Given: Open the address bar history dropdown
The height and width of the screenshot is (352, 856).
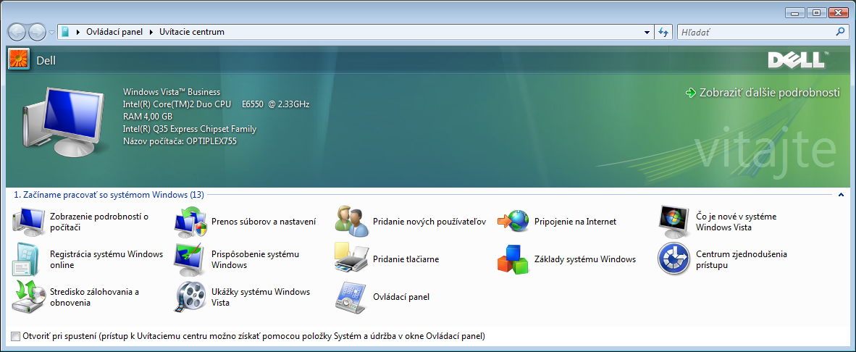Looking at the screenshot, I should 647,32.
